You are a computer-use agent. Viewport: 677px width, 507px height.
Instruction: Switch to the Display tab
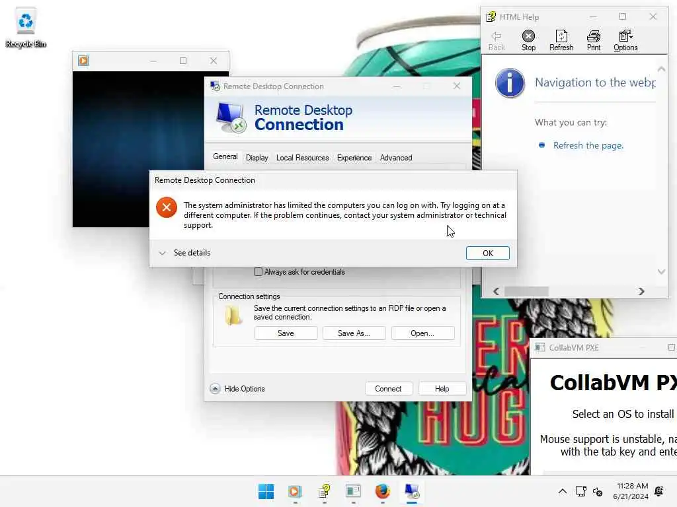click(x=257, y=158)
